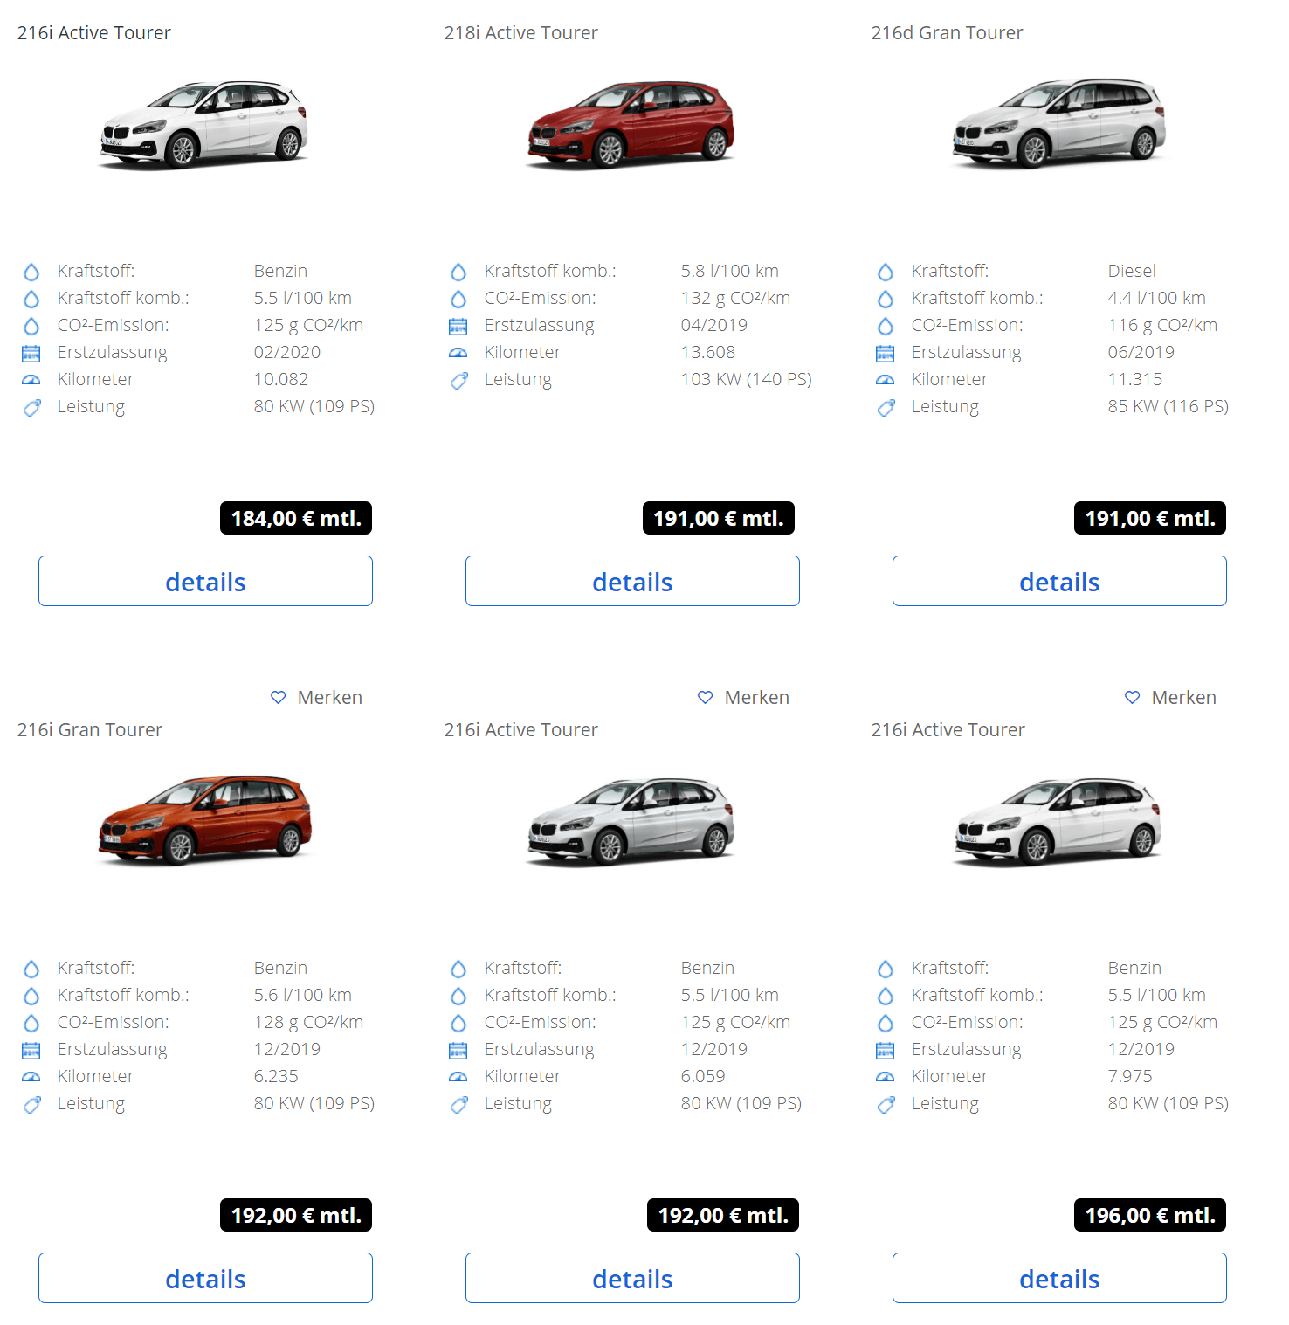Click the 218i Active Tourer title
This screenshot has height=1325, width=1289.
coord(520,33)
